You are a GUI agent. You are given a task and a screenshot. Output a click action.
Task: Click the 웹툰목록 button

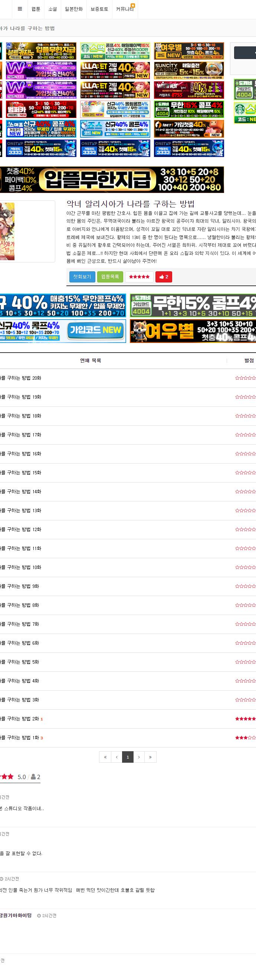[110, 277]
